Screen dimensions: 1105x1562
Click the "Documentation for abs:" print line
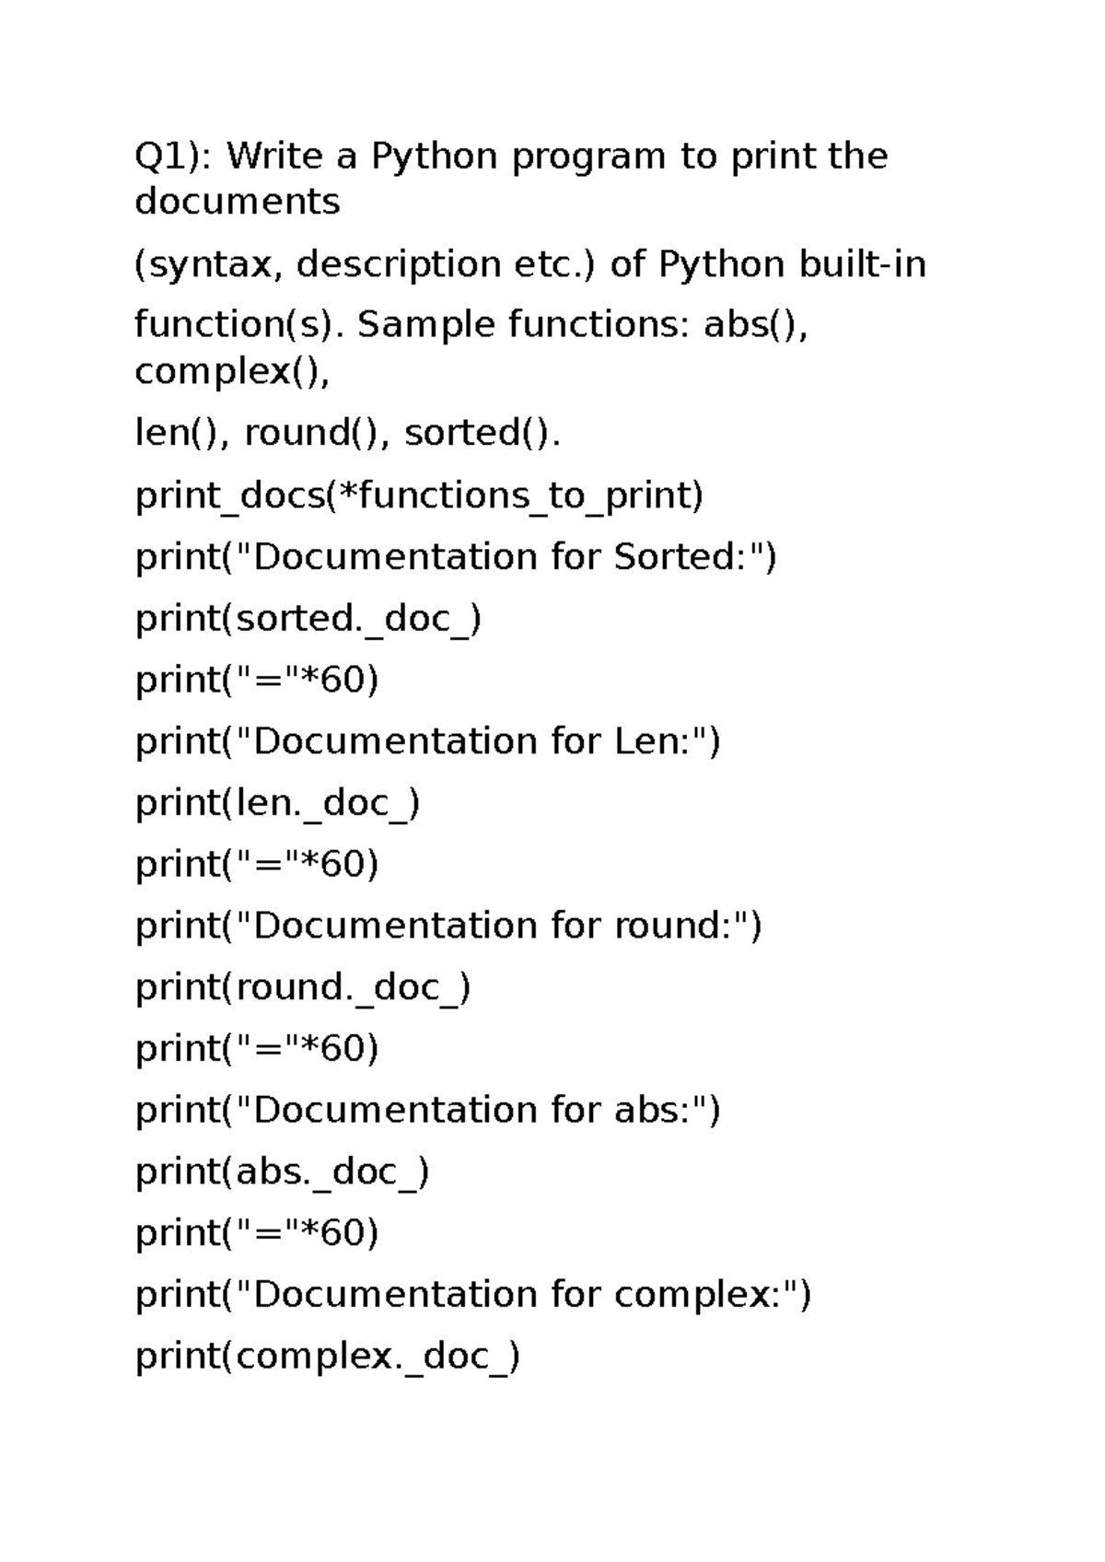427,1110
